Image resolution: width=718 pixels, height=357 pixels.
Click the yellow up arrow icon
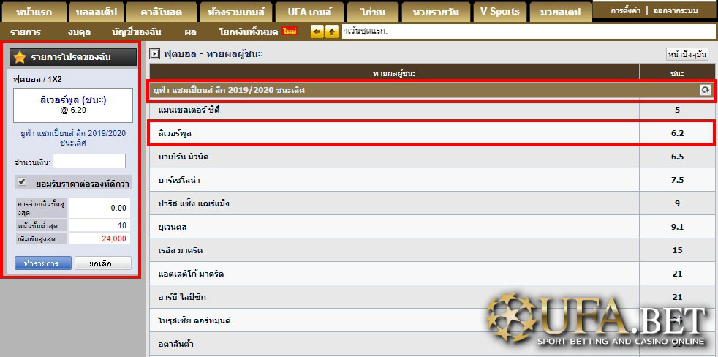(331, 32)
